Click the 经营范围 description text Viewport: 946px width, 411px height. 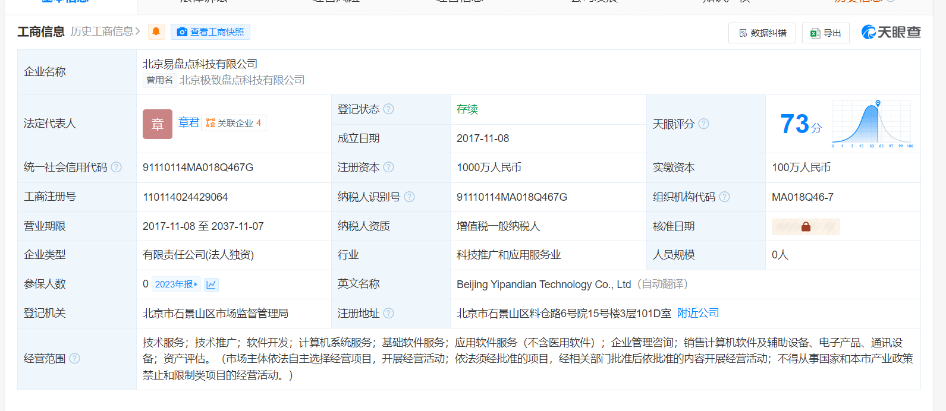click(528, 359)
